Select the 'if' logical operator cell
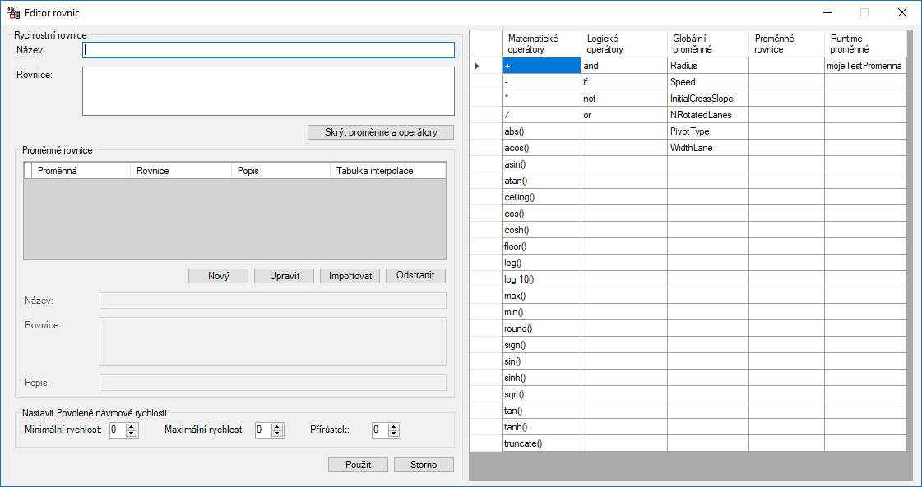 [x=624, y=82]
